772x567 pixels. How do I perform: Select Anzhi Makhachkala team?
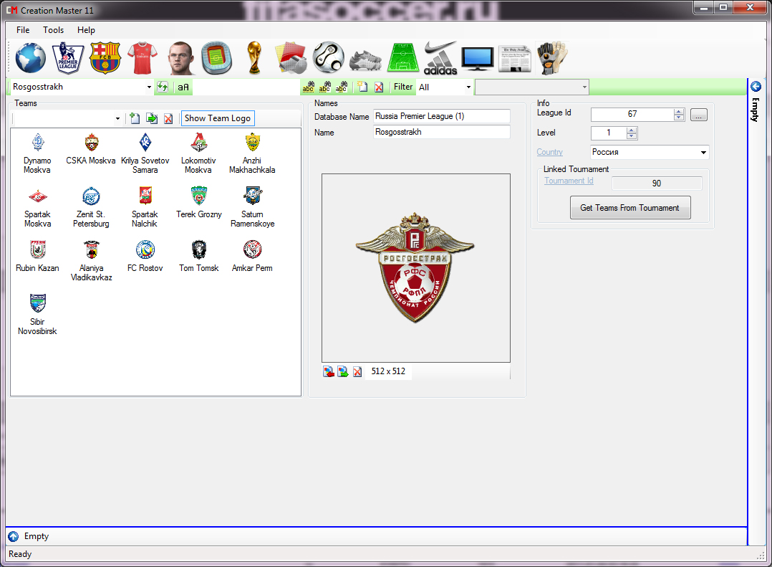coord(252,153)
